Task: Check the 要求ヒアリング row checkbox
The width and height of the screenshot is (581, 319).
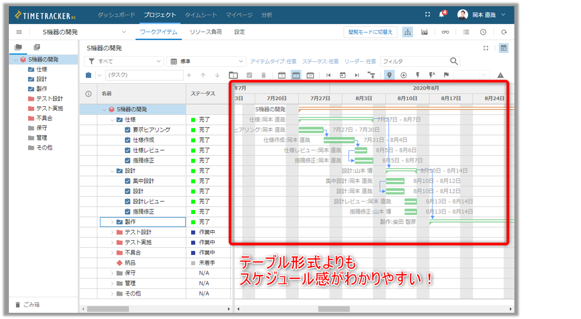Action: pyautogui.click(x=127, y=130)
